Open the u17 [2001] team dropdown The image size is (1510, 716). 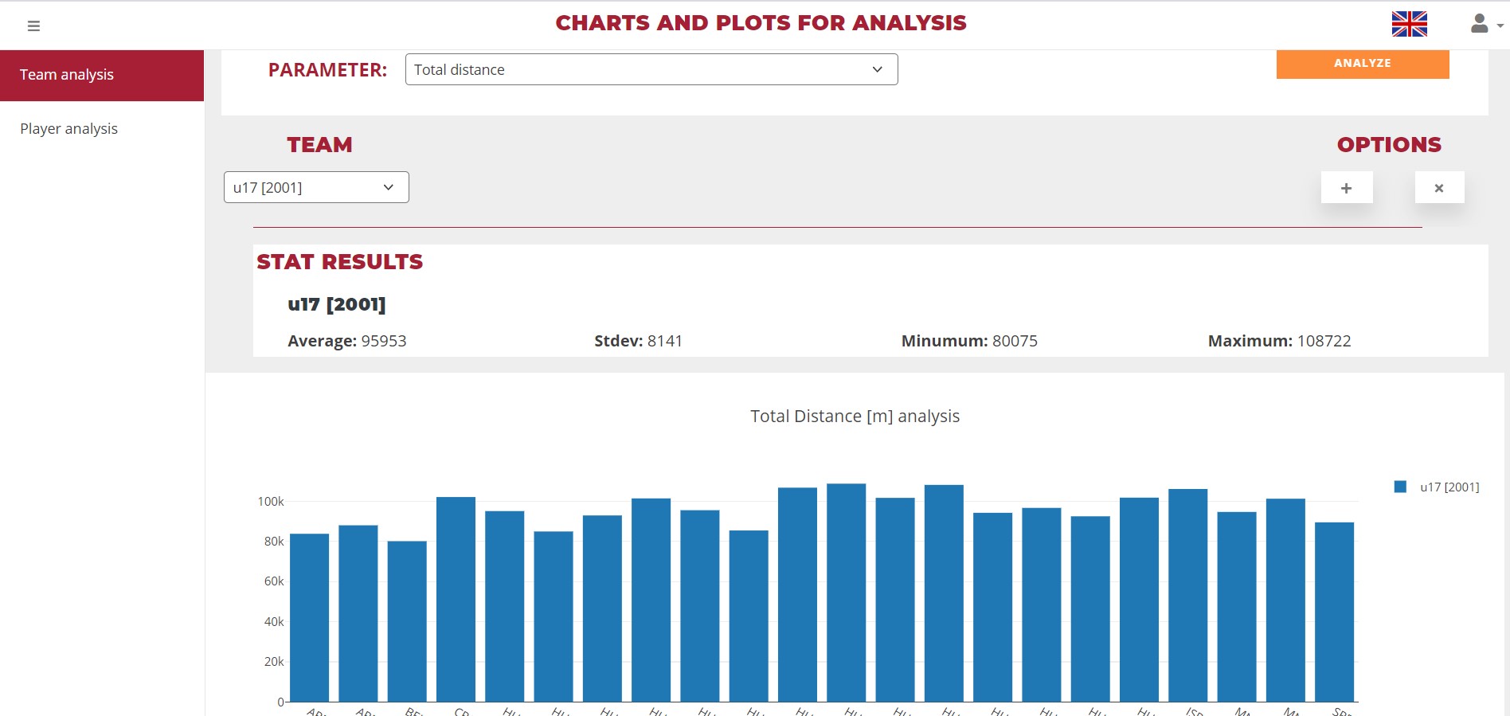click(x=316, y=187)
